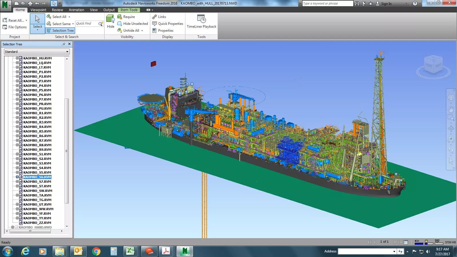Screen dimensions: 457x257
Task: Click the Orbit tool in navigation bar
Action: coord(451,128)
